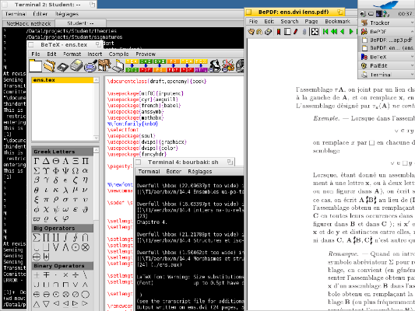Insert capital Sigma from Greek Letters palette
The image size is (415, 311).
(x=37, y=171)
